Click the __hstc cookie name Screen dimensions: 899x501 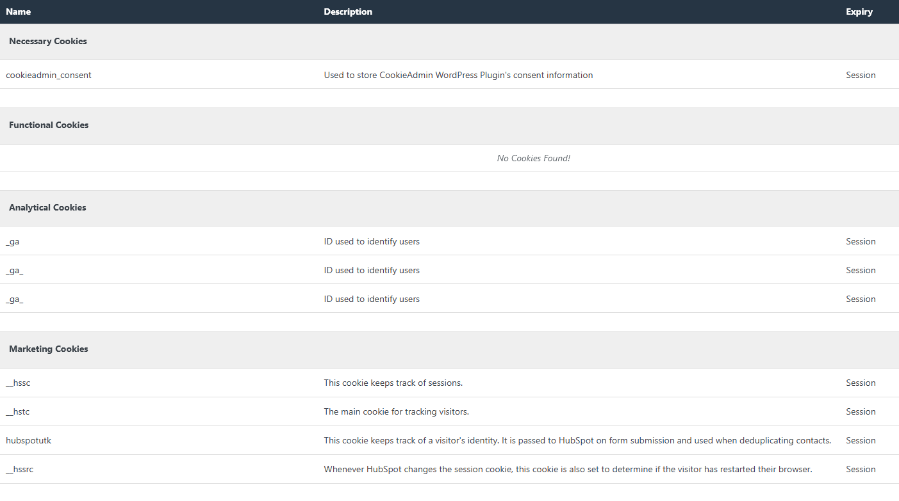[18, 411]
